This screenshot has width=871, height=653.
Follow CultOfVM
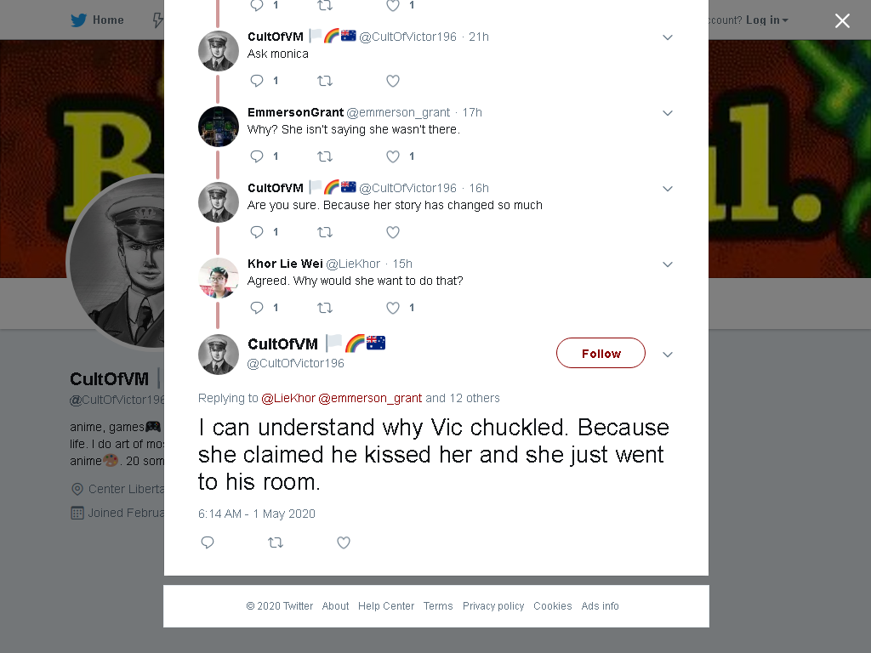coord(601,353)
